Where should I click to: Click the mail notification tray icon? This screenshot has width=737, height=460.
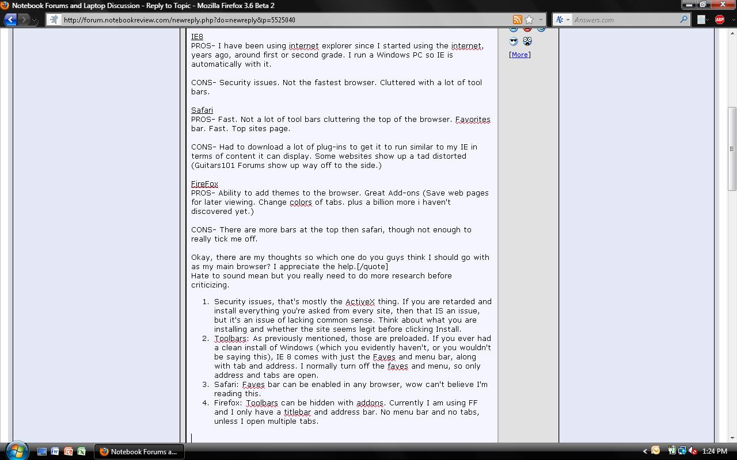(656, 451)
